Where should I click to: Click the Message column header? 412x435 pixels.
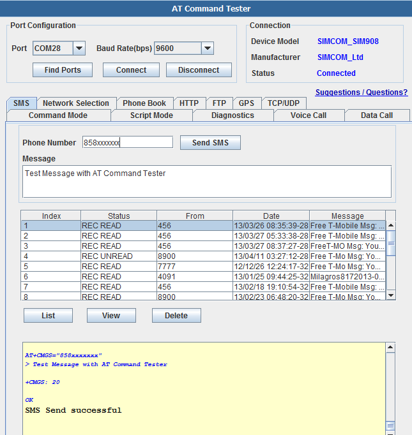coord(347,216)
